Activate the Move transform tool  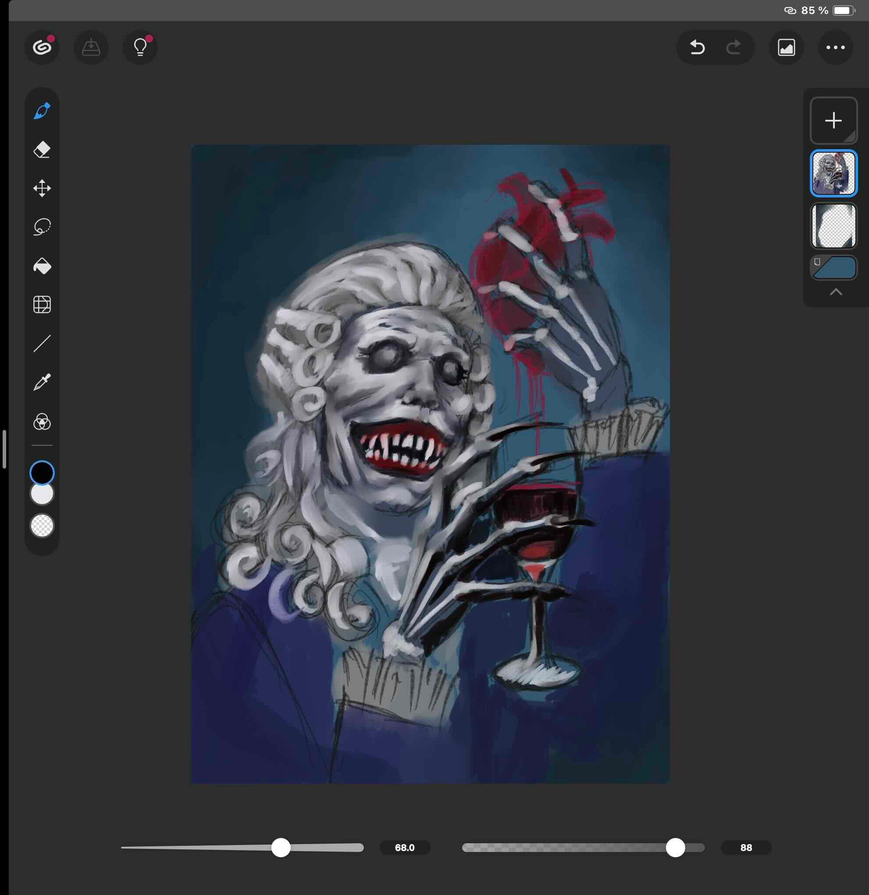(x=42, y=188)
